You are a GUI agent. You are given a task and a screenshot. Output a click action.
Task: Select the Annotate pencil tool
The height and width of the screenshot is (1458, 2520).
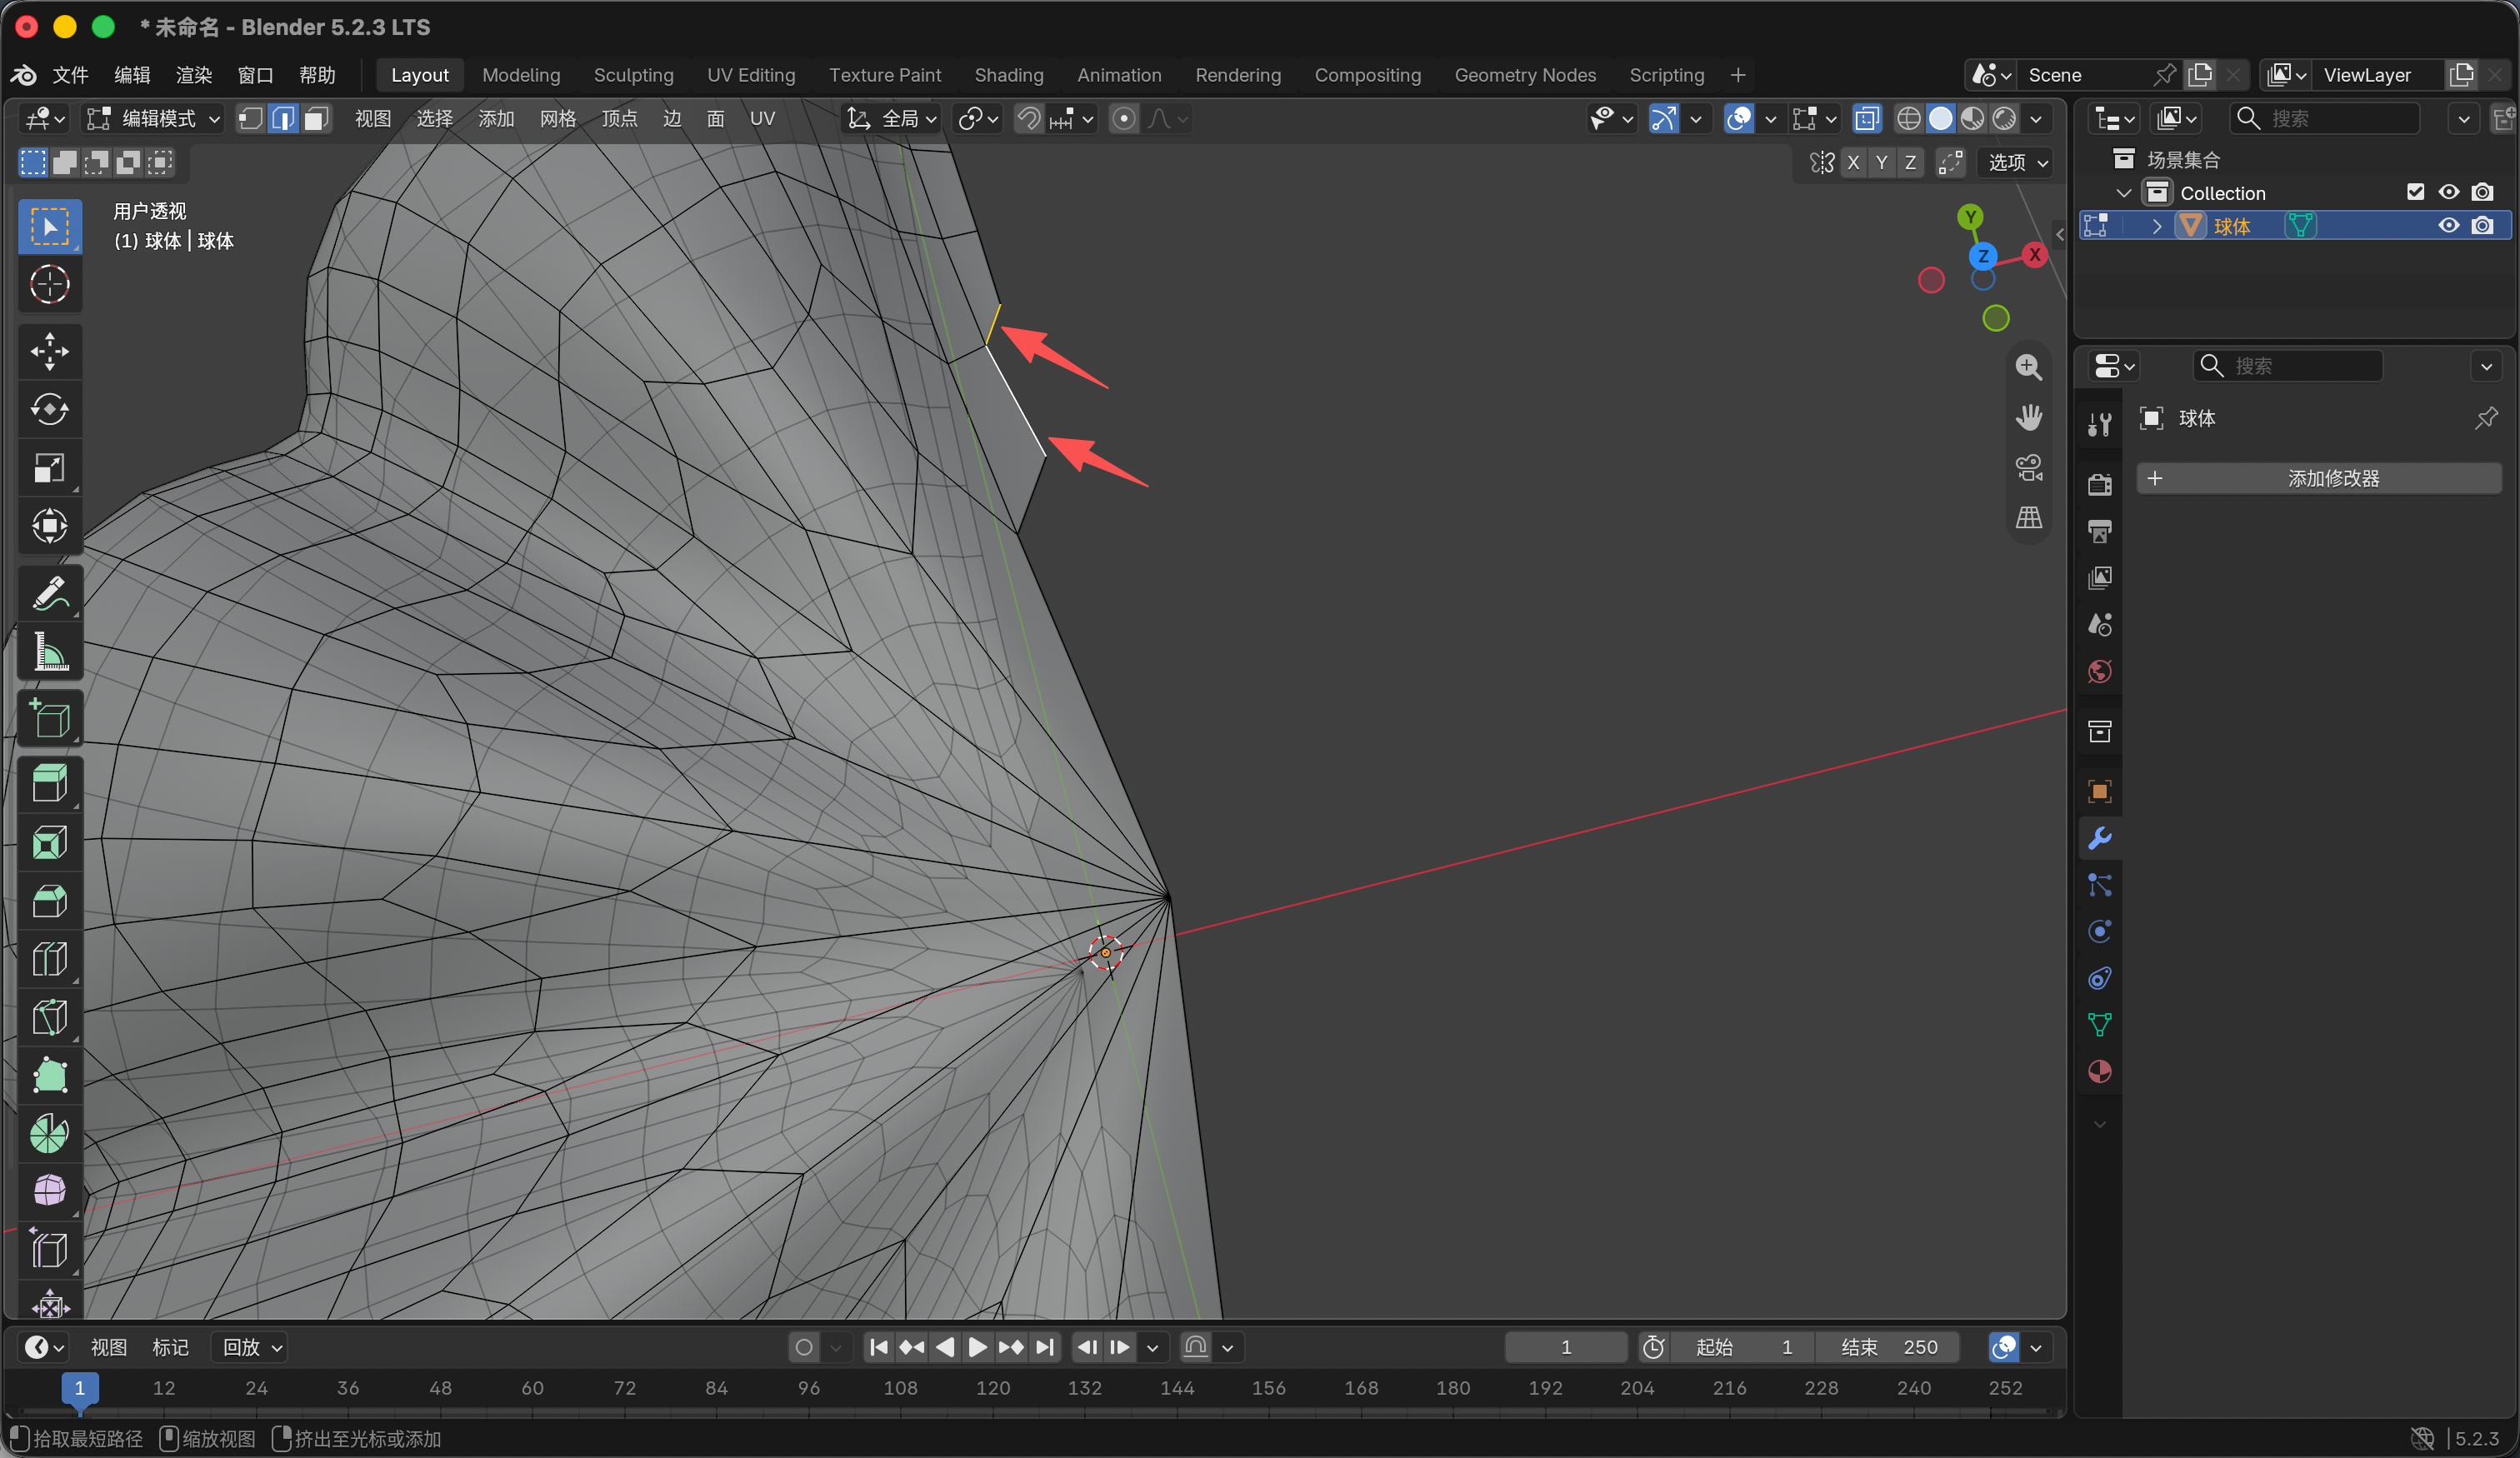[x=49, y=594]
